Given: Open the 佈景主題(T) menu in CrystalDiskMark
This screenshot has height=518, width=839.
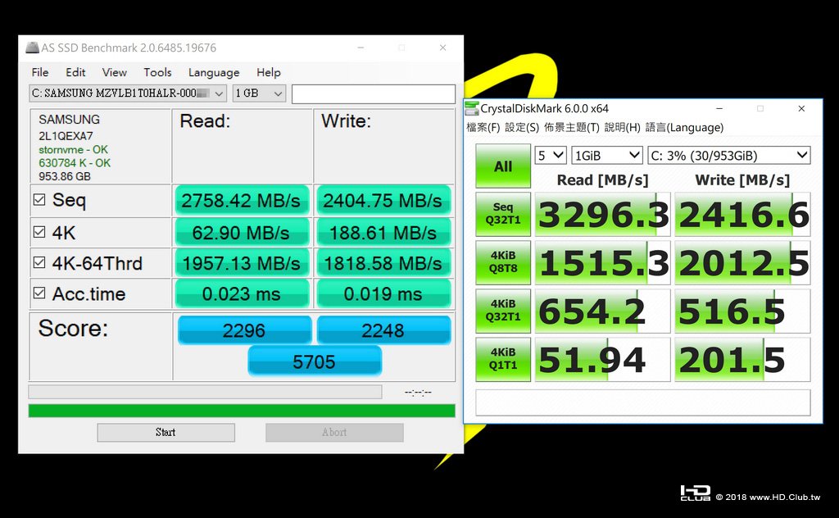Looking at the screenshot, I should (x=571, y=127).
